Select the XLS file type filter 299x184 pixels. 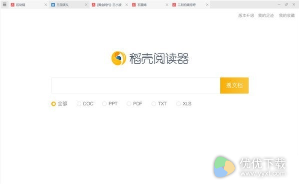(x=184, y=104)
